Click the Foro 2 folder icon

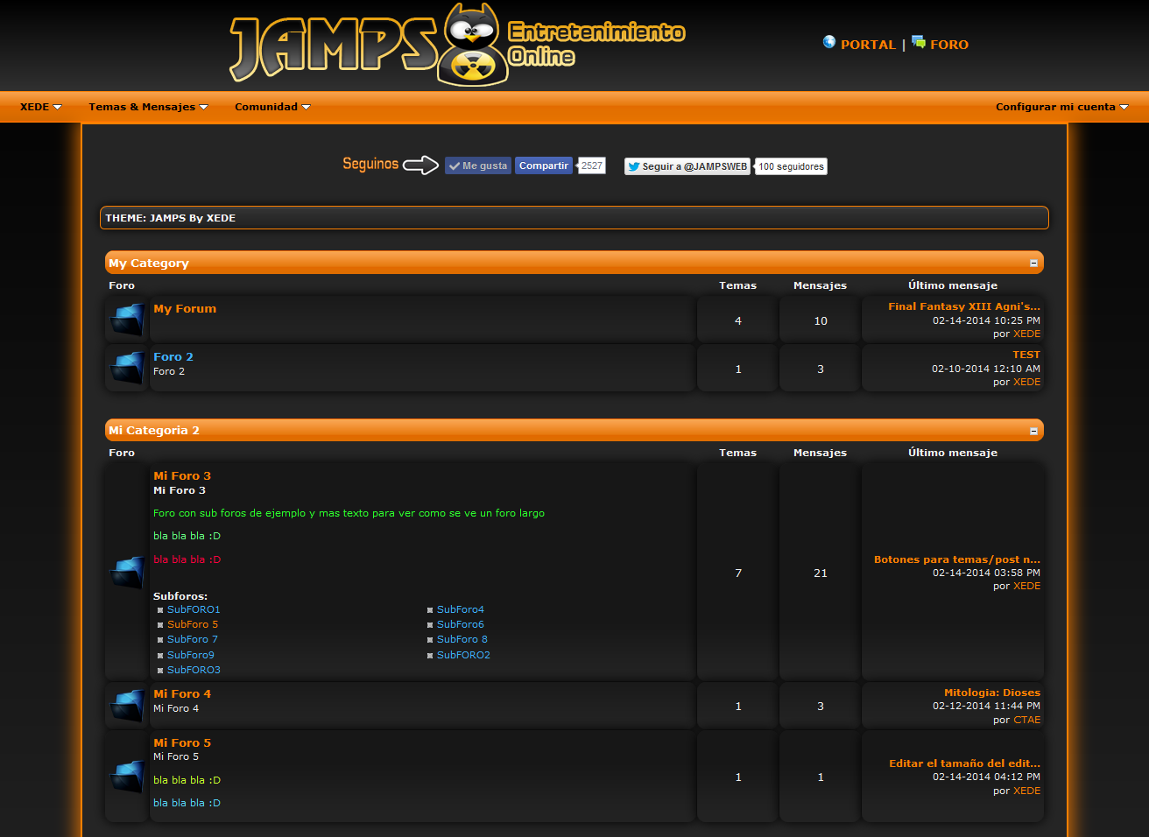[127, 368]
